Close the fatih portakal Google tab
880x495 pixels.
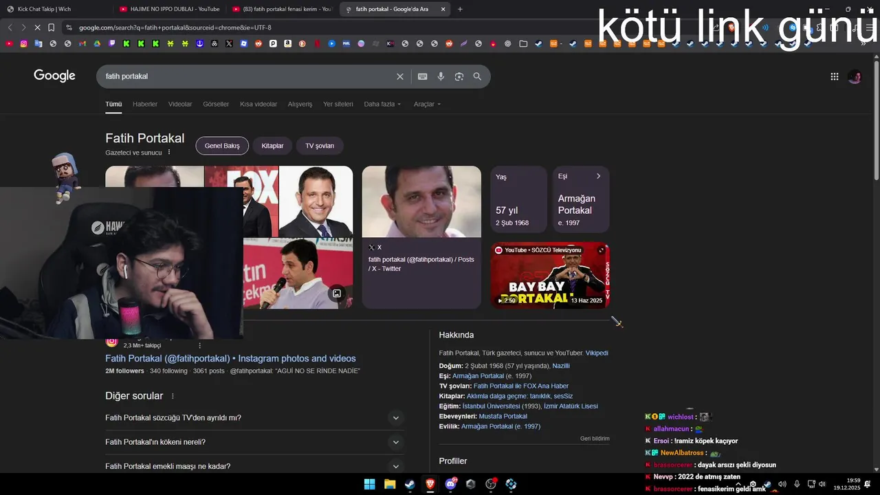tap(443, 9)
